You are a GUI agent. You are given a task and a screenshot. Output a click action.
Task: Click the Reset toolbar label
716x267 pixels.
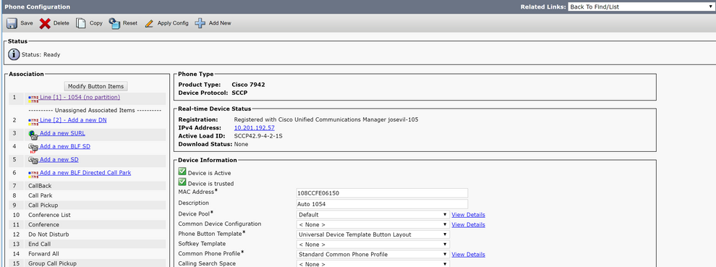point(130,23)
